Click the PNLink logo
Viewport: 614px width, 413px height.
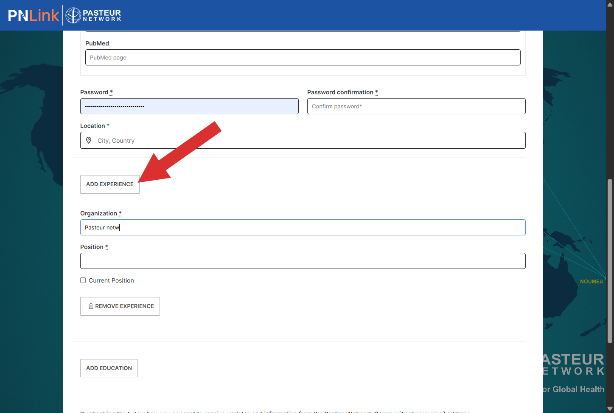click(x=34, y=16)
